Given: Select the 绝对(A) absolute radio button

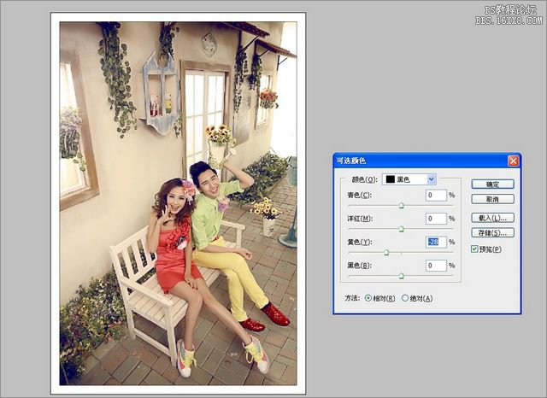Looking at the screenshot, I should point(405,298).
